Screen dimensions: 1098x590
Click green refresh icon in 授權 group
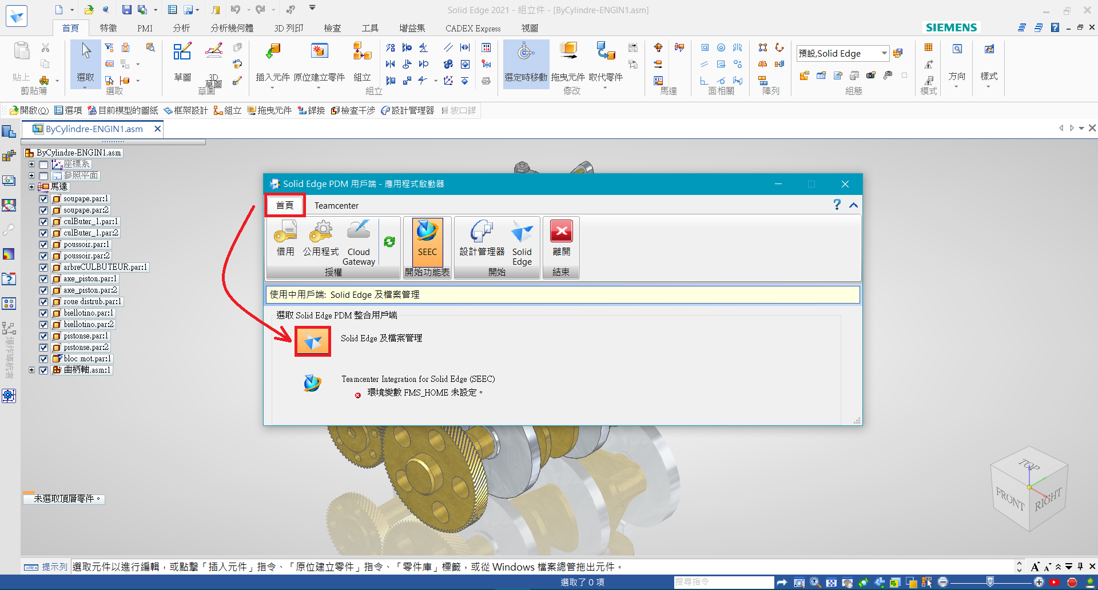click(x=389, y=242)
